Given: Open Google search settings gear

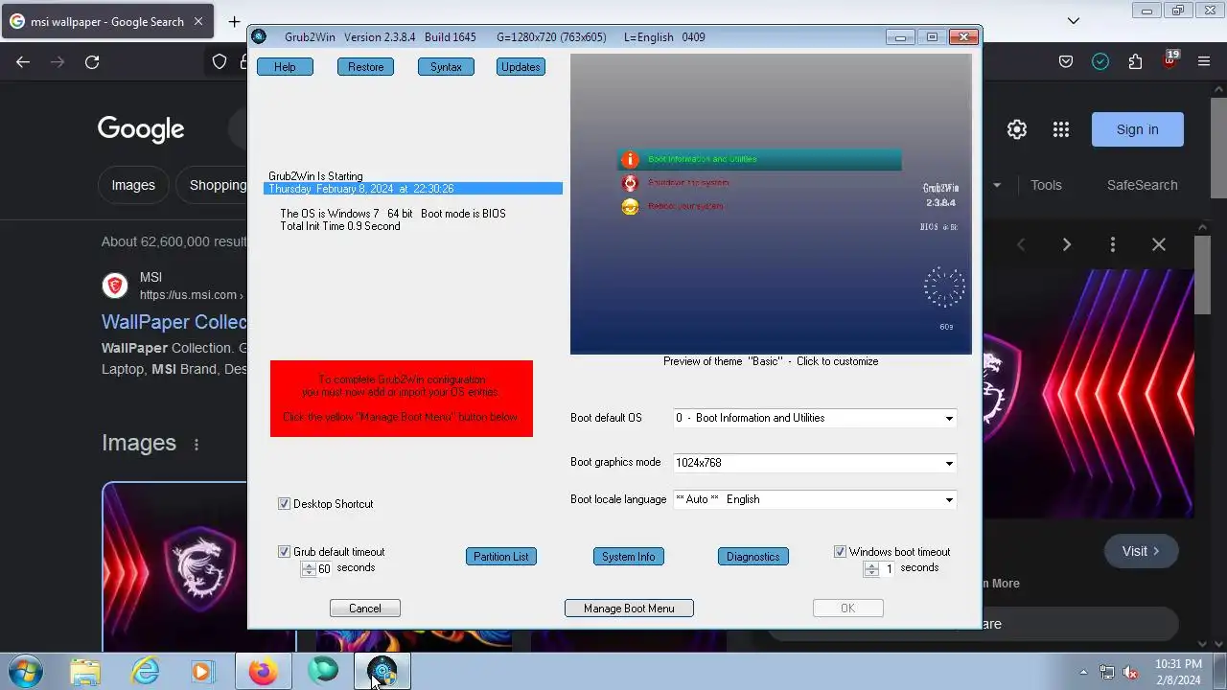Looking at the screenshot, I should point(1017,129).
